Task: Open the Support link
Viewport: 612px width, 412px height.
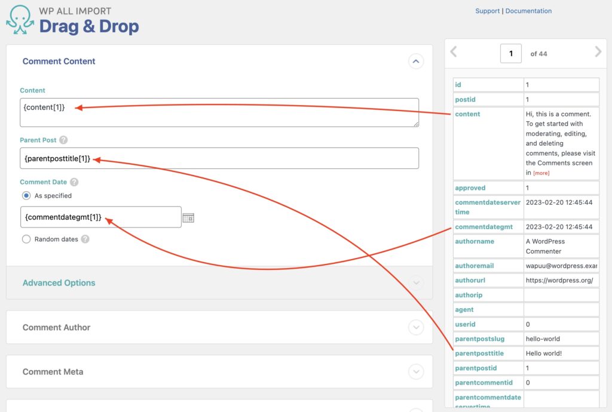Action: click(488, 11)
